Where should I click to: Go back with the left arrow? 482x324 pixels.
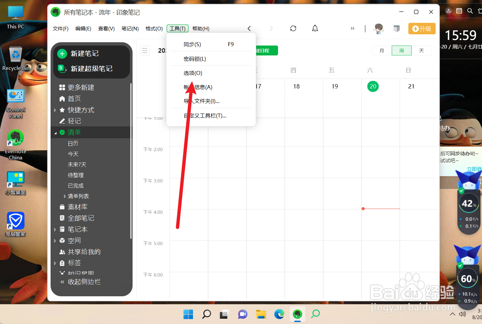[249, 28]
